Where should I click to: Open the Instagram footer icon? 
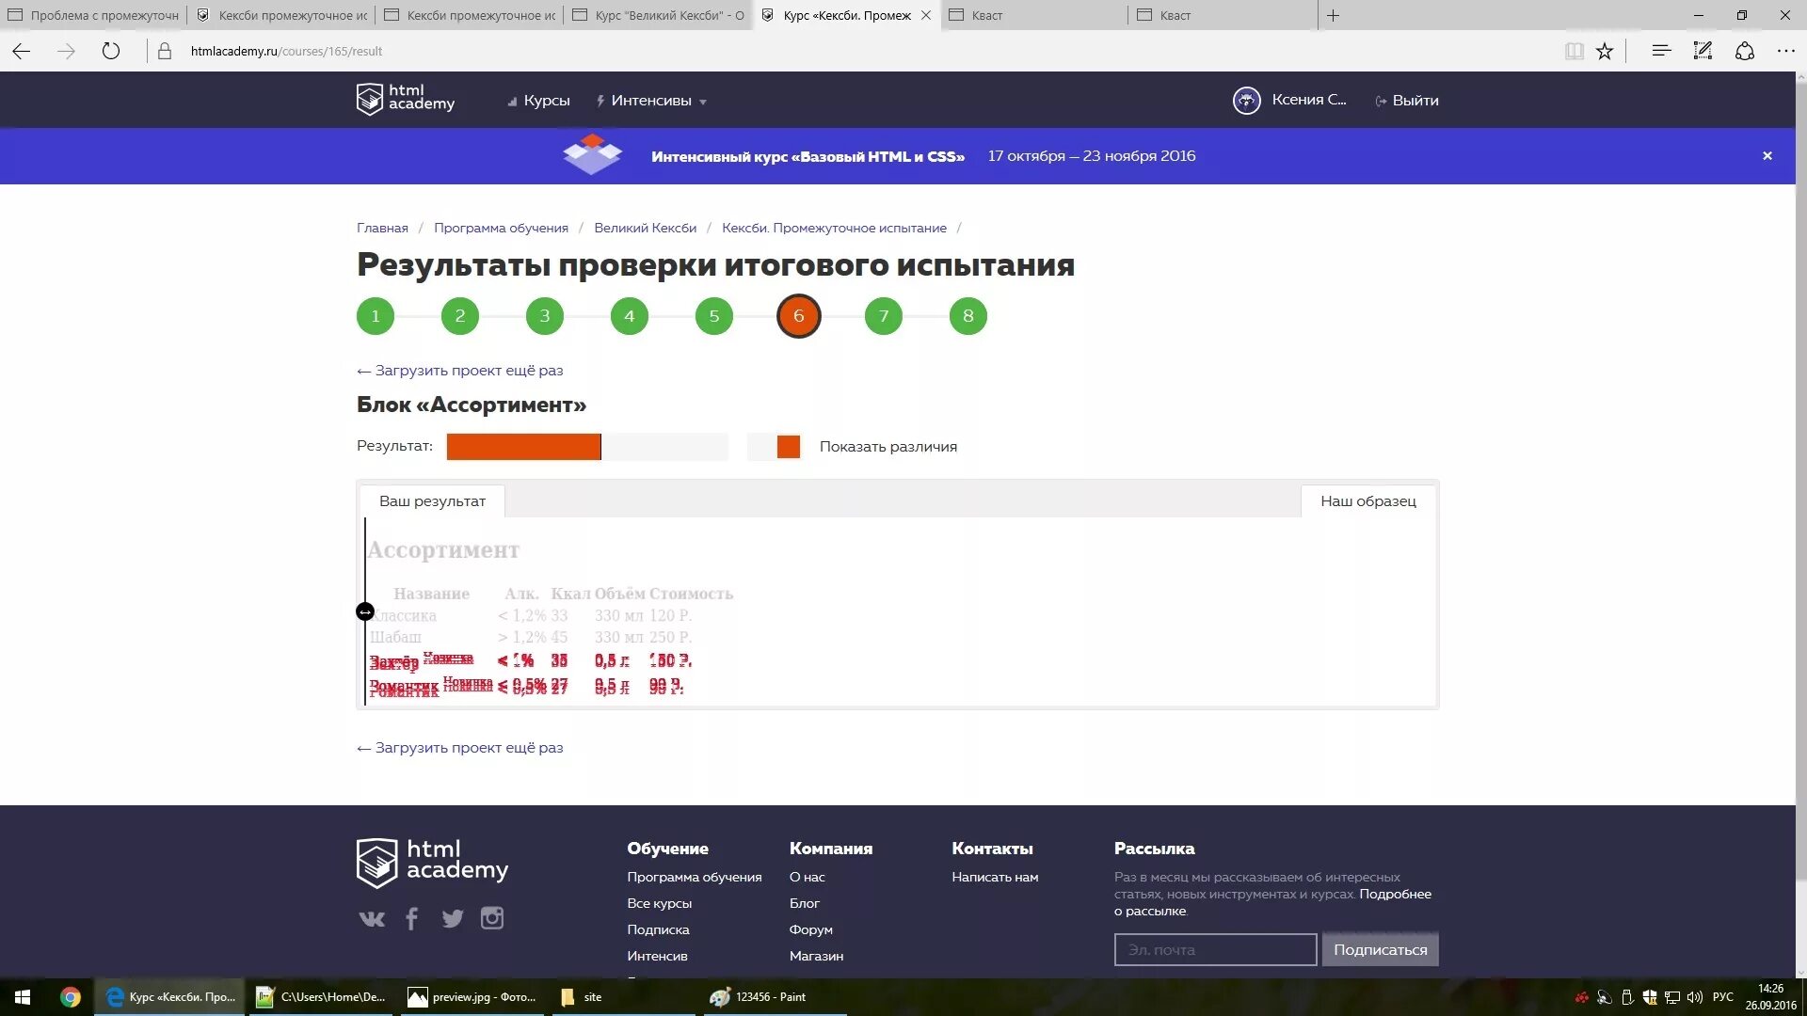492,918
